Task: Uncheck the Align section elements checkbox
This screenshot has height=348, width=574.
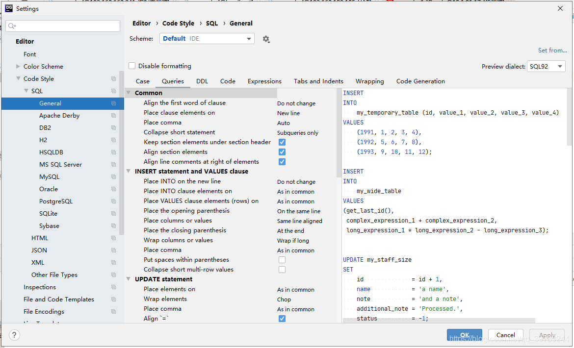Action: pos(282,152)
